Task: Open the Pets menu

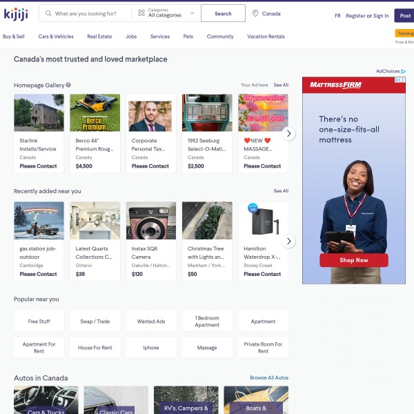Action: tap(188, 37)
